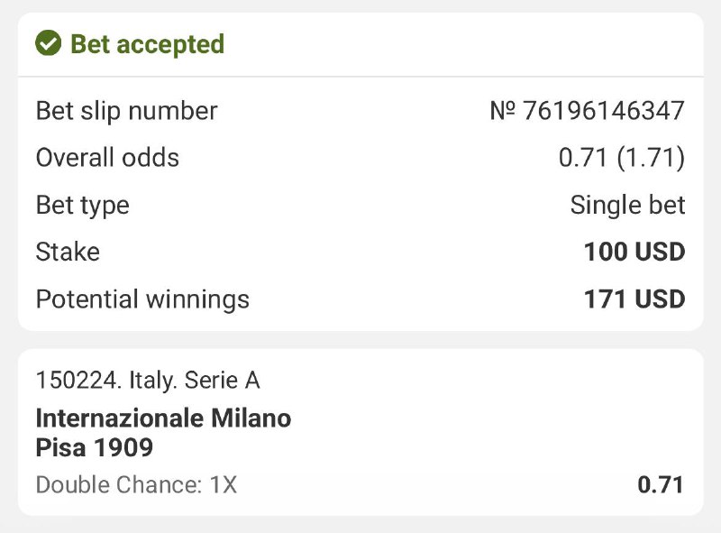Click the 100 USD stake amount
Screen dimensions: 721x533
pyautogui.click(x=634, y=252)
